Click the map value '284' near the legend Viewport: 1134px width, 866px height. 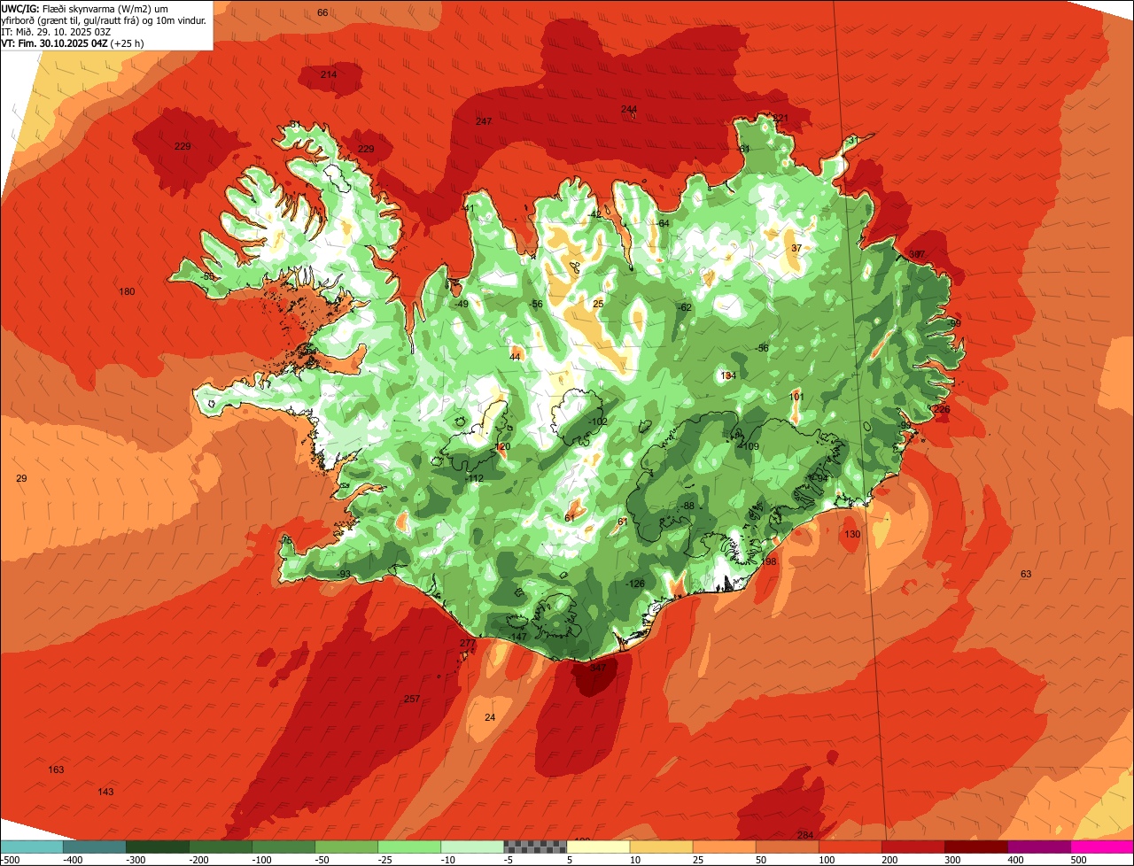coord(805,835)
